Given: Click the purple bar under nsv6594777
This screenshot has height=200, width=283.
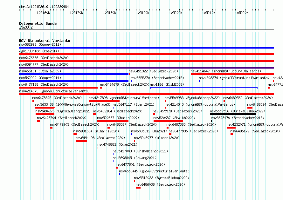Looking at the screenshot, I should tap(146, 68).
